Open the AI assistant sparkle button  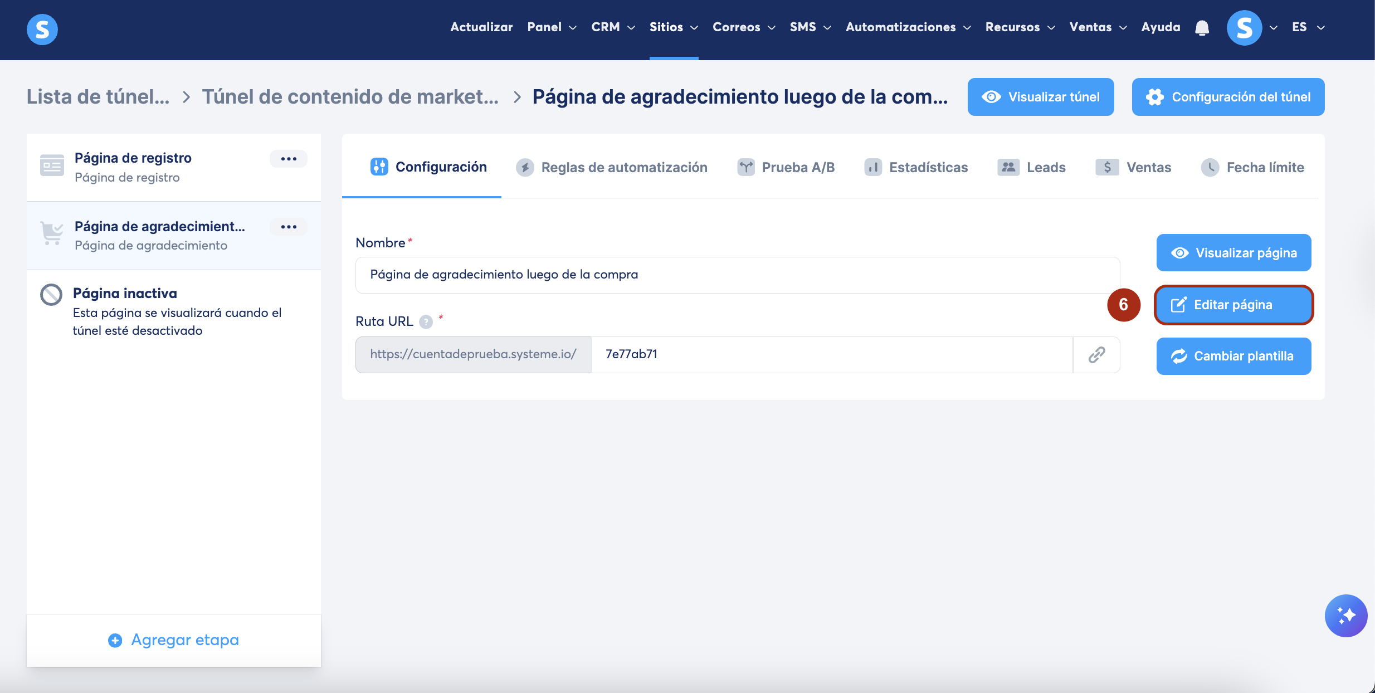[x=1345, y=616]
